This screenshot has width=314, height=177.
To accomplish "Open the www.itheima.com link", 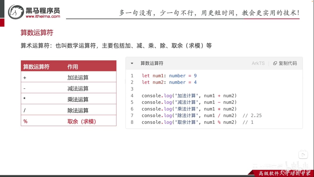I will tap(43, 16).
